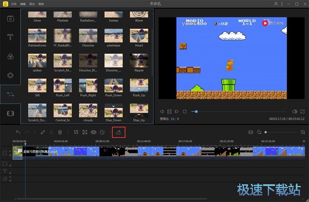Lock the audio music track

coord(10,181)
